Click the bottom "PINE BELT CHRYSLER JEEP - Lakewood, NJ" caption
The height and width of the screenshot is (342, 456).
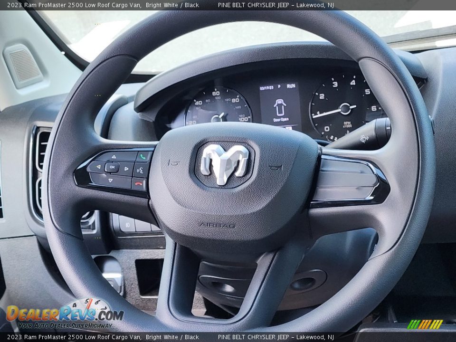tap(276, 337)
